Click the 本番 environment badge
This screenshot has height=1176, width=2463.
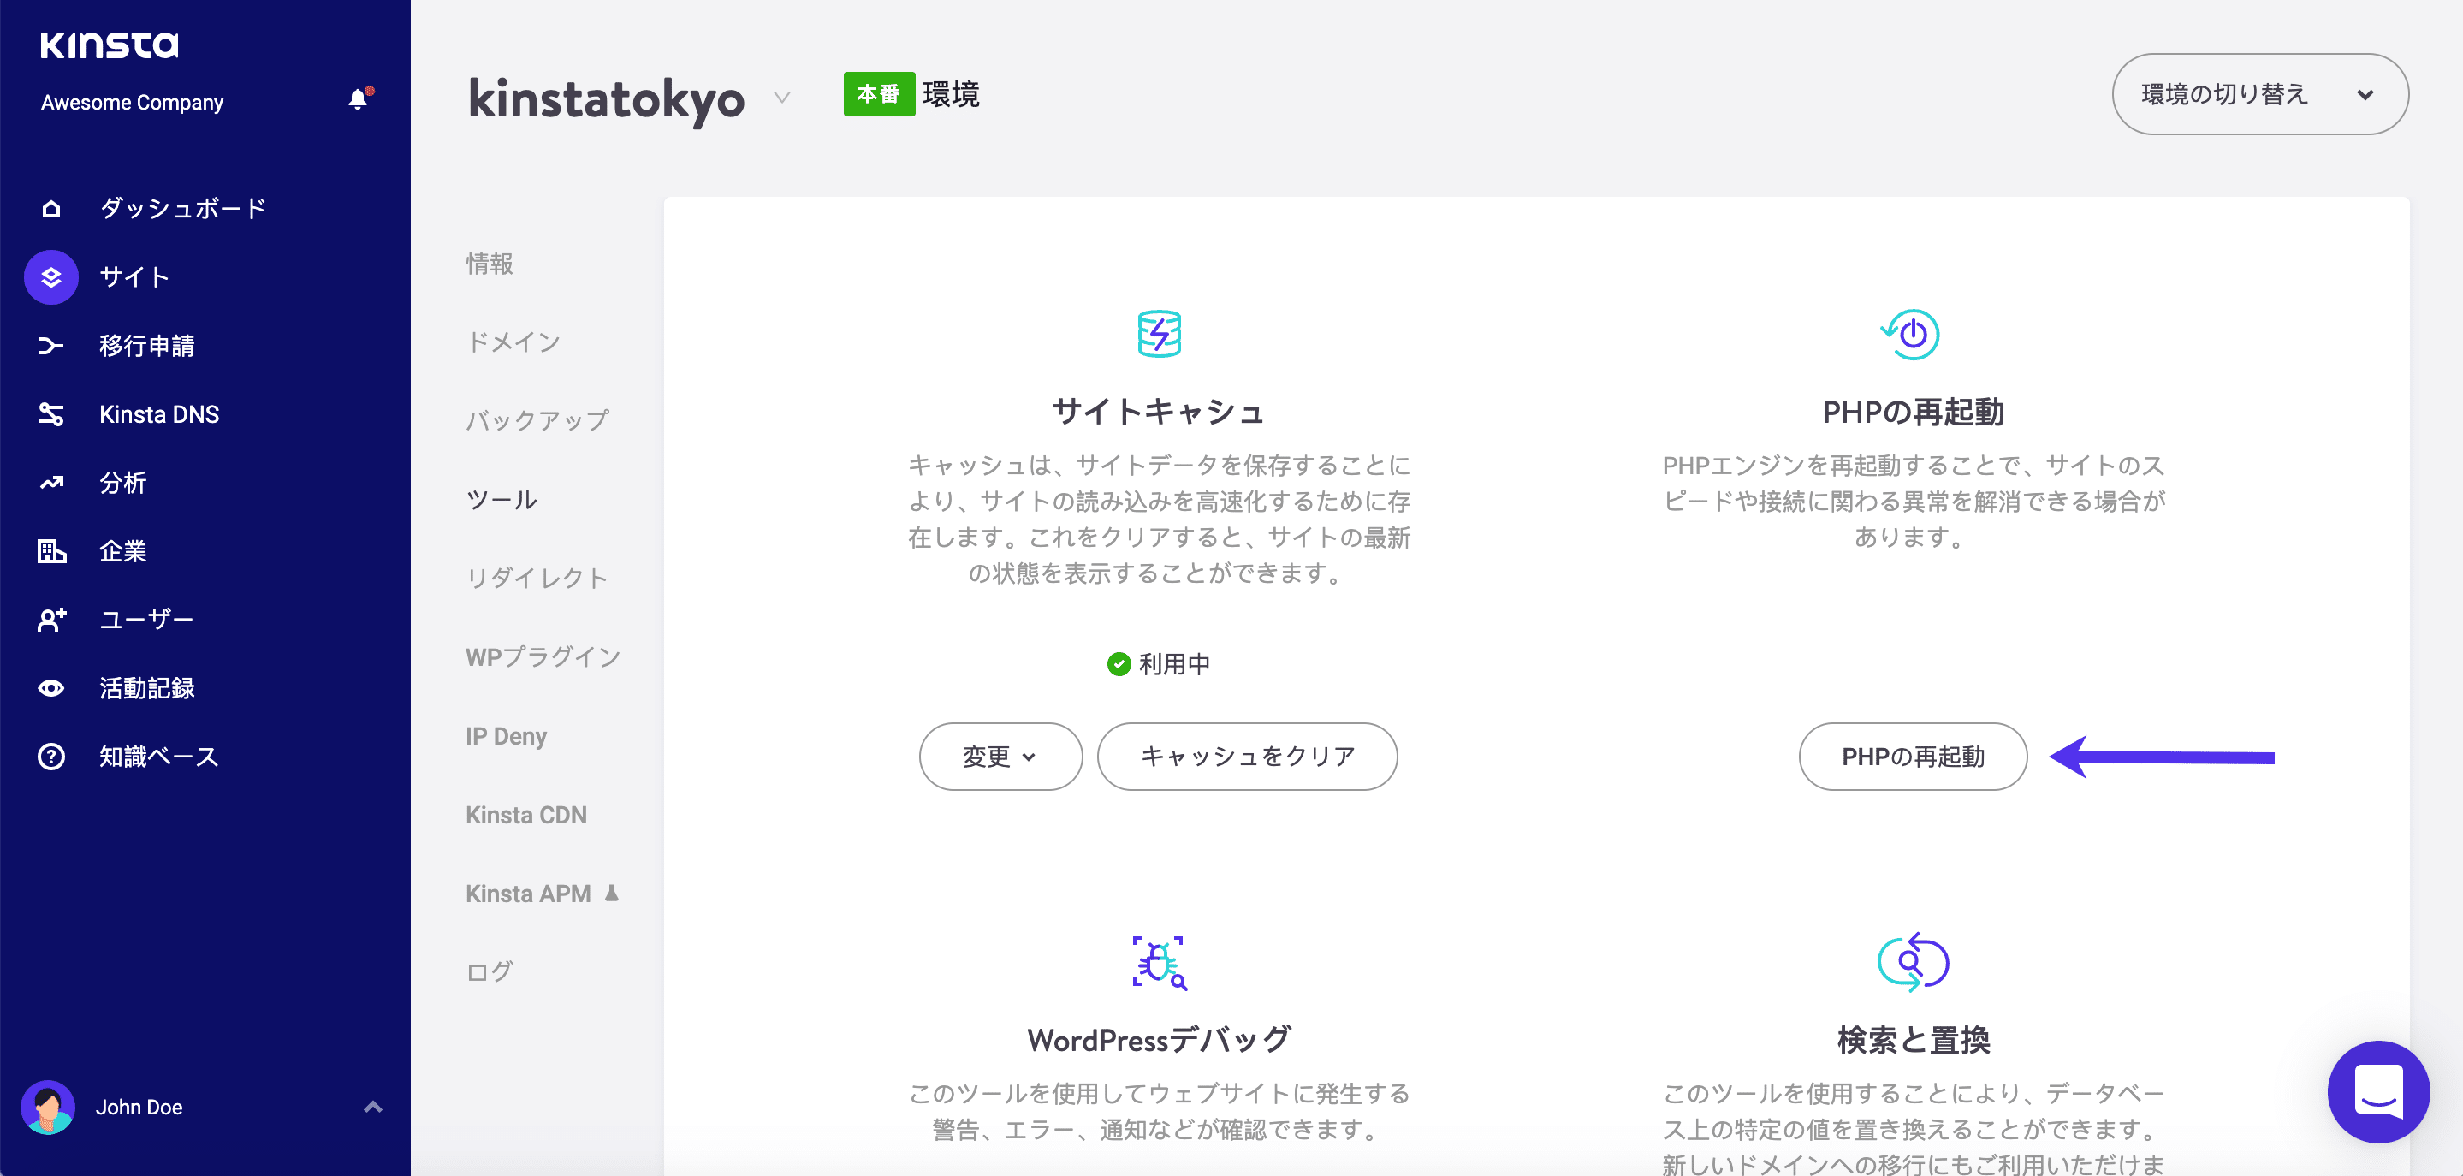[878, 95]
